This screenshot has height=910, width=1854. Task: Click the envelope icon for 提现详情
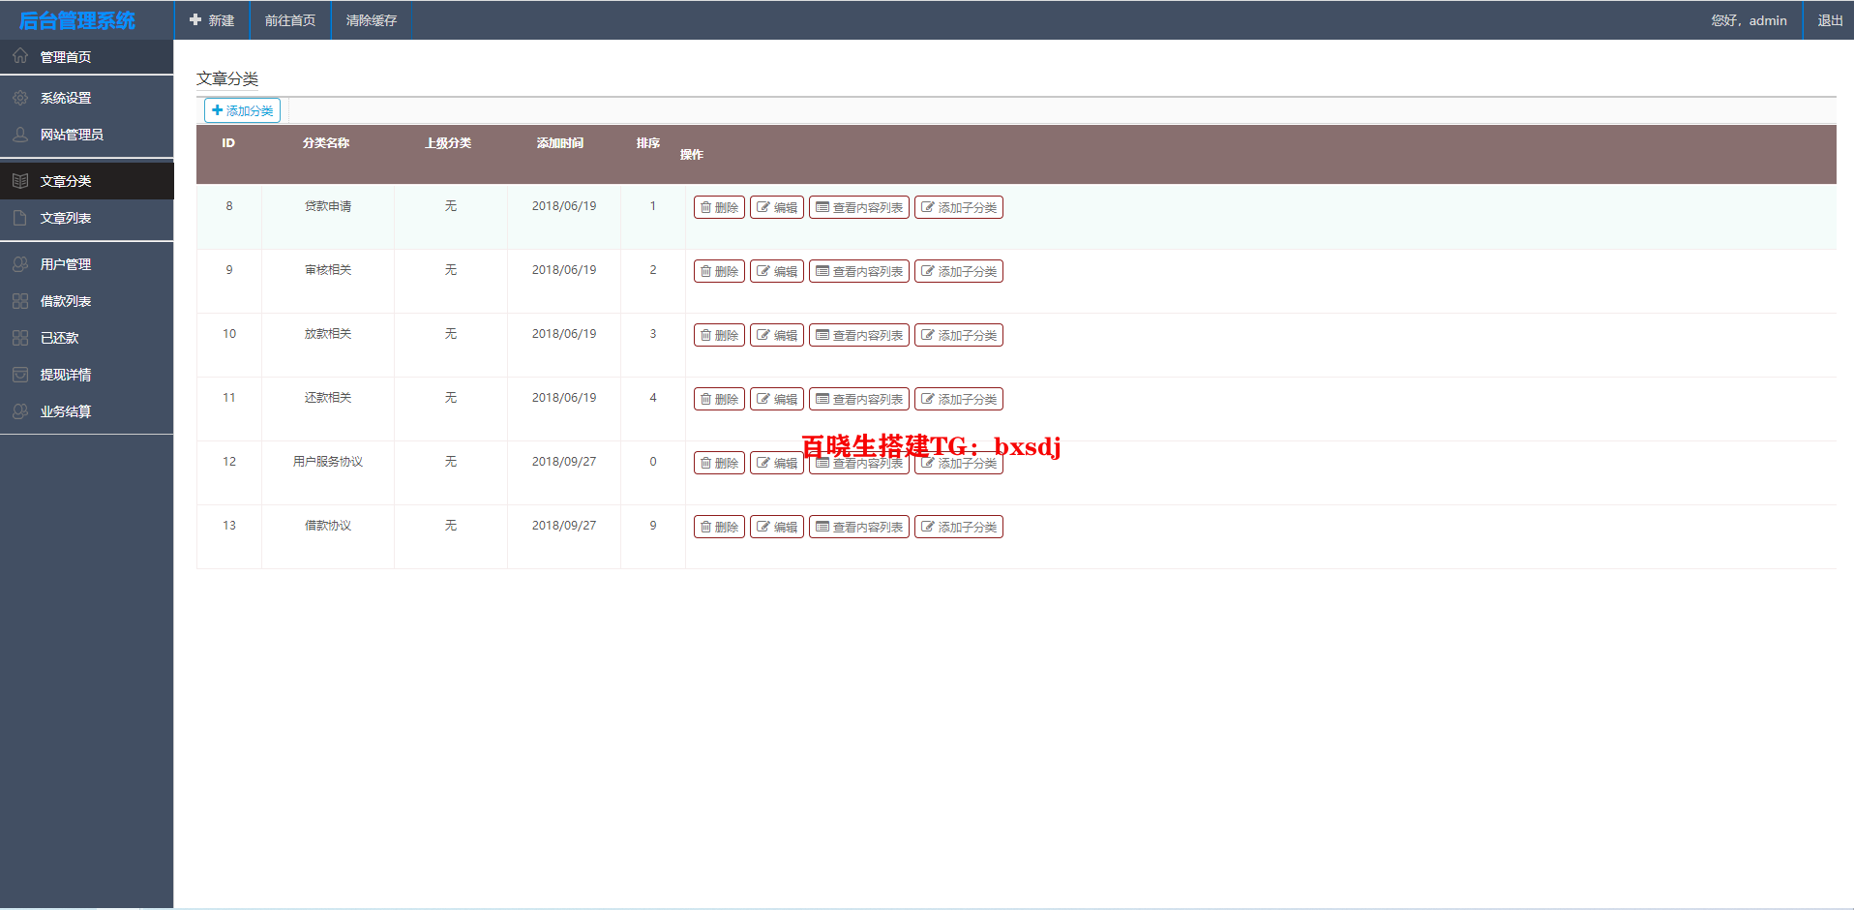pyautogui.click(x=20, y=375)
